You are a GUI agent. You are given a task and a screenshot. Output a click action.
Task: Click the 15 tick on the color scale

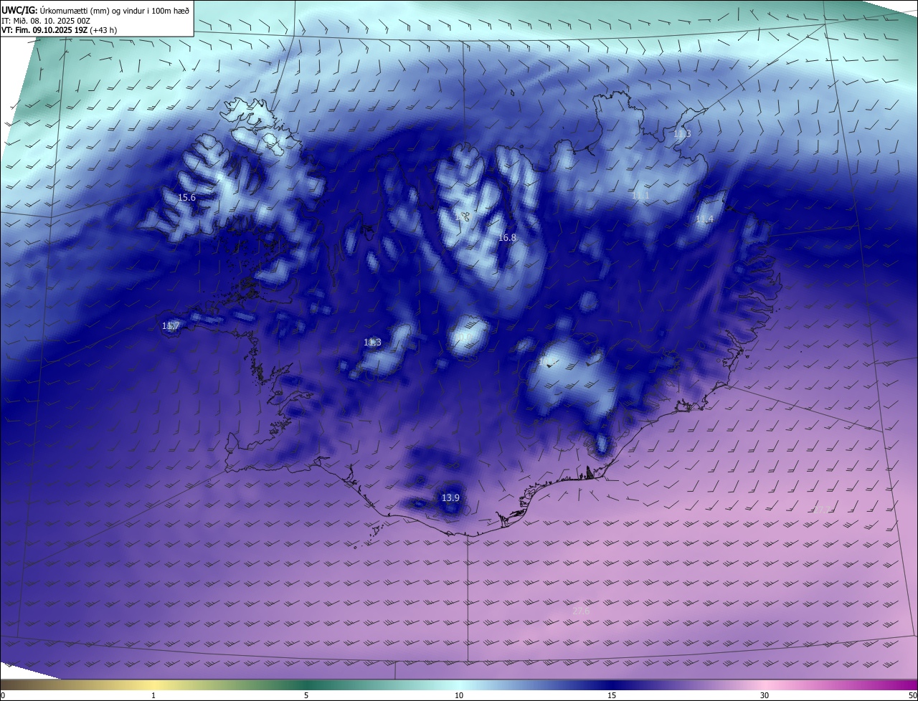(x=612, y=695)
